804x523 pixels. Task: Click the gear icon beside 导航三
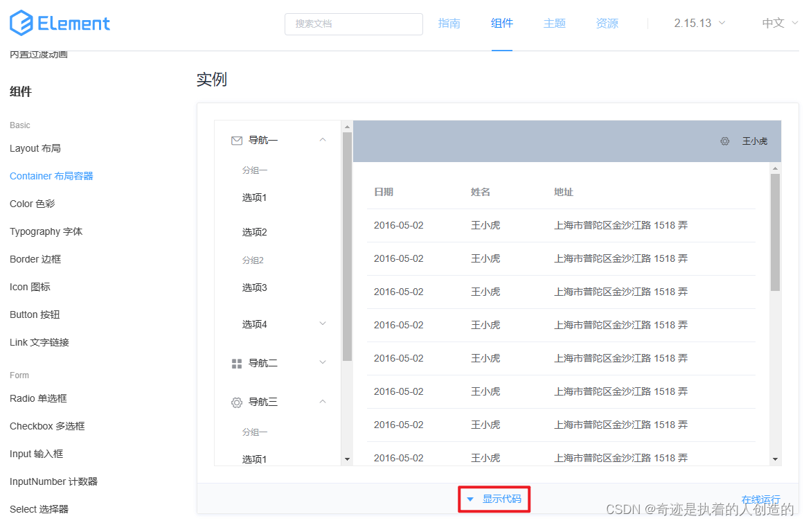(236, 402)
